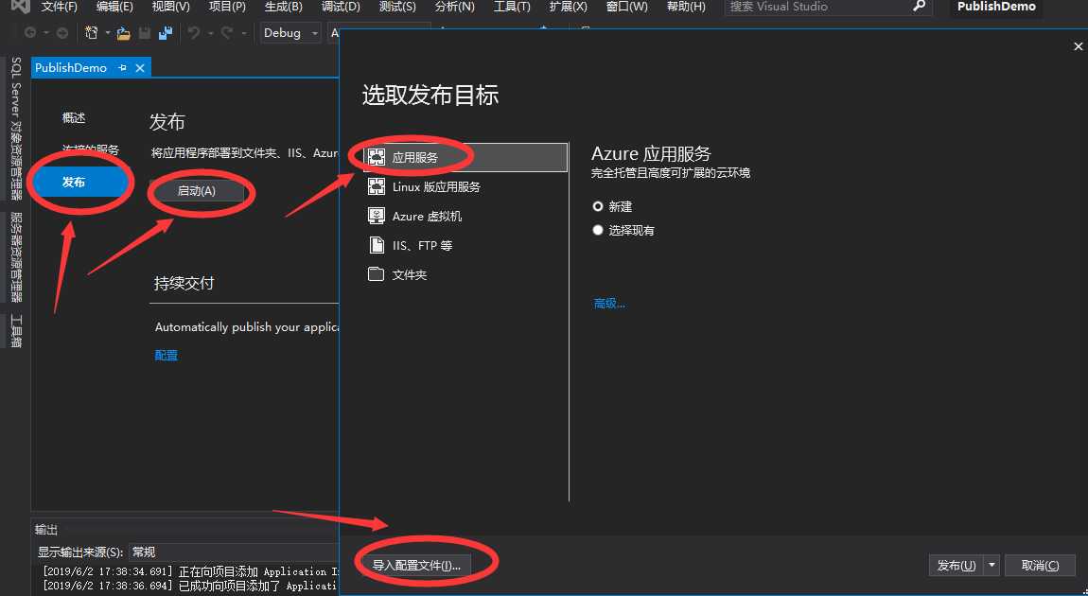Open the 高级... link
This screenshot has width=1088, height=596.
pos(609,304)
